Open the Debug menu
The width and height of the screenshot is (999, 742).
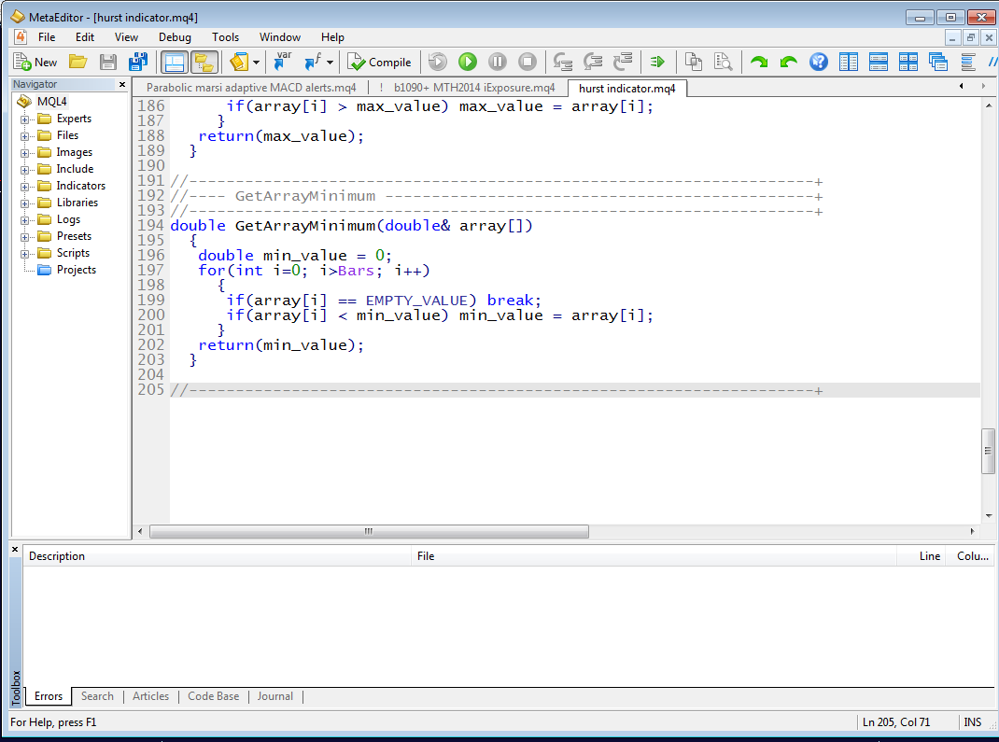[175, 37]
